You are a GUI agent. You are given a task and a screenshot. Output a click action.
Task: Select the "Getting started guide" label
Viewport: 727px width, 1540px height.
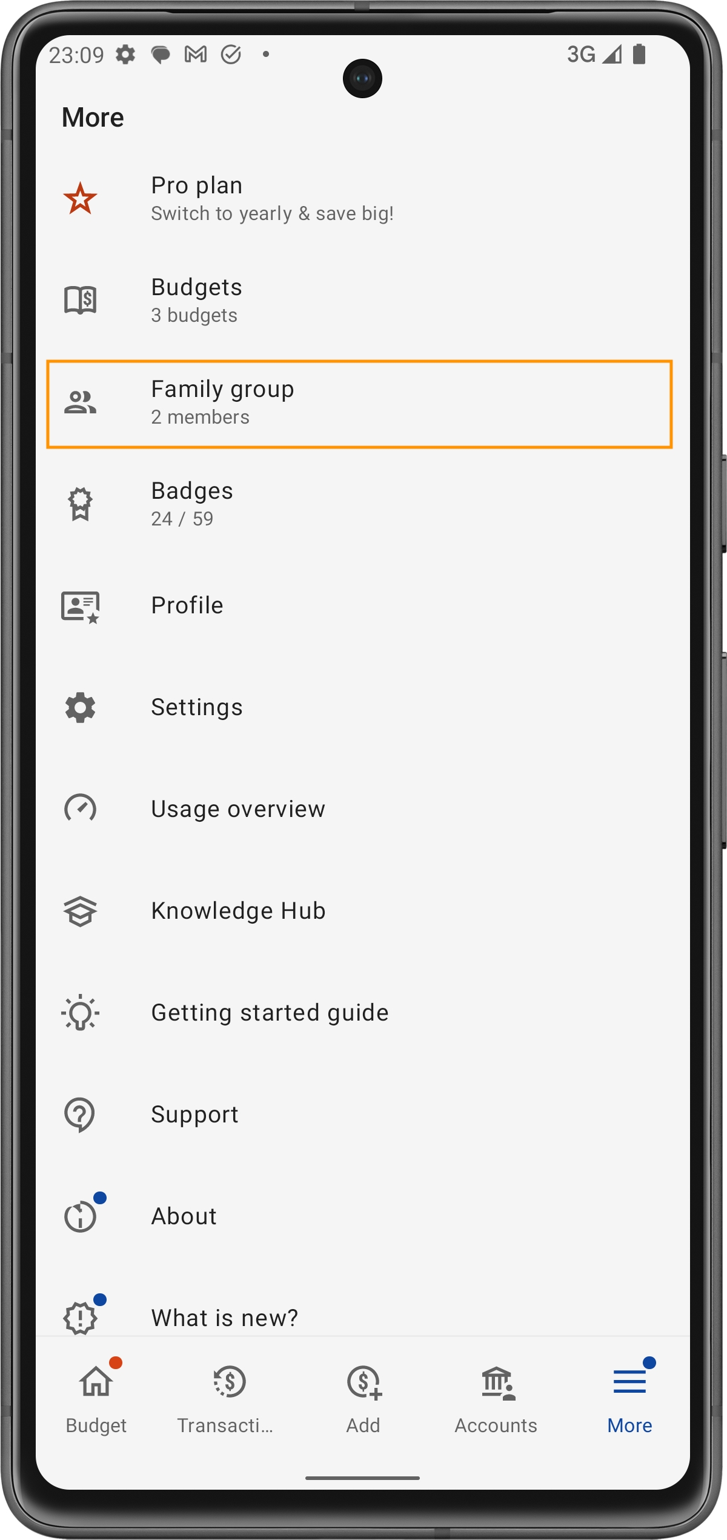[270, 1013]
